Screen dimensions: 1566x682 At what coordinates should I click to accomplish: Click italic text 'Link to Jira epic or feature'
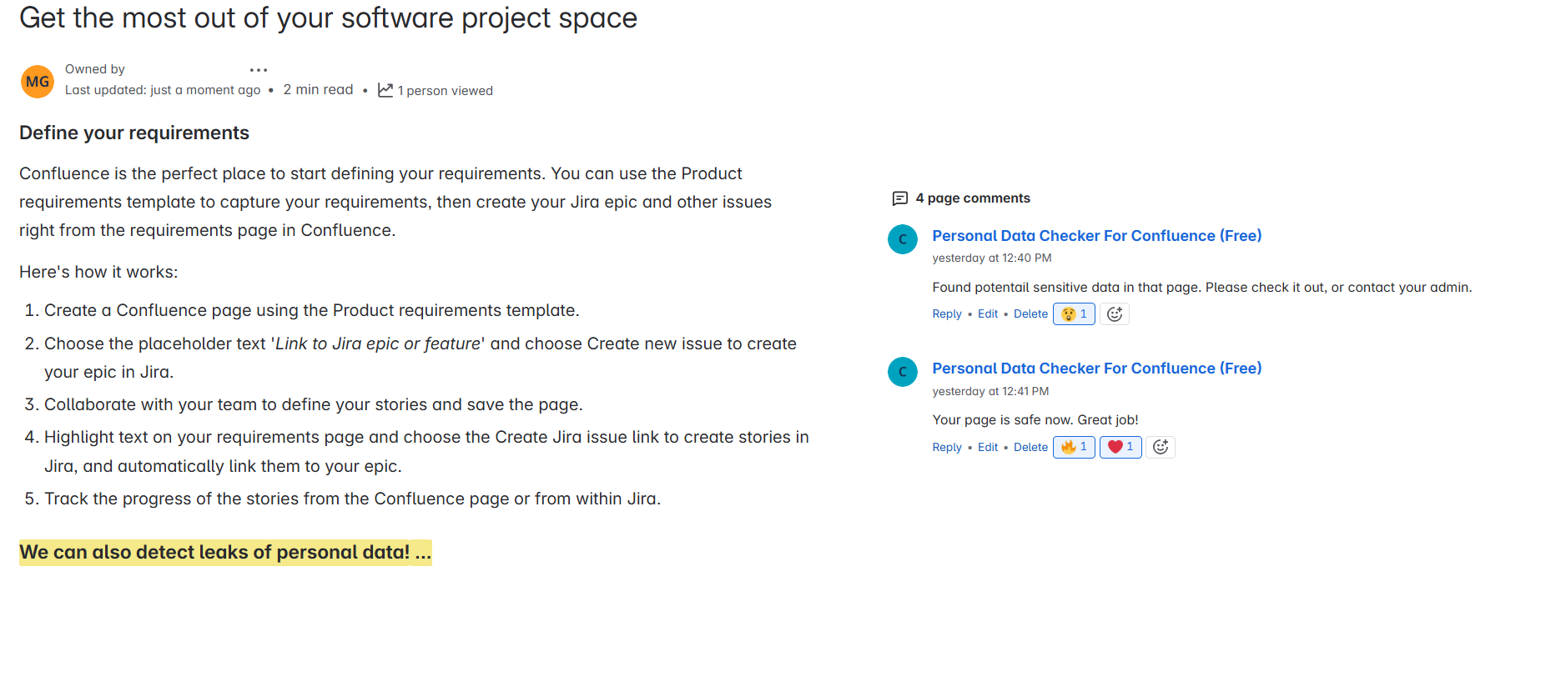point(378,344)
